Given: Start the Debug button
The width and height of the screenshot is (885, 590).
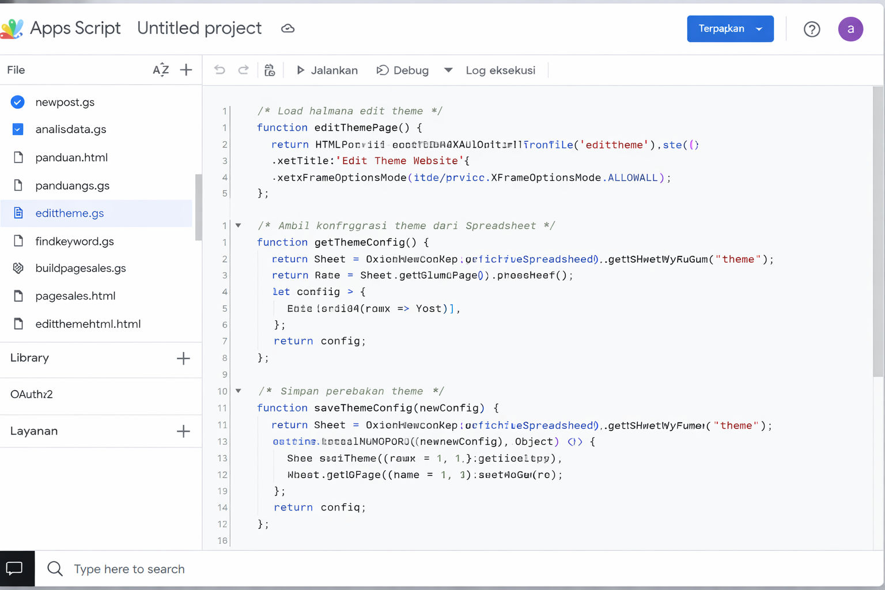Looking at the screenshot, I should (x=403, y=70).
